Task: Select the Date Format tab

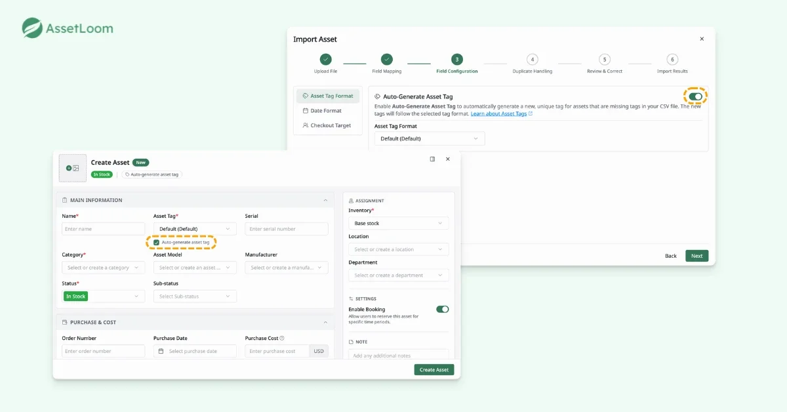Action: (328, 111)
